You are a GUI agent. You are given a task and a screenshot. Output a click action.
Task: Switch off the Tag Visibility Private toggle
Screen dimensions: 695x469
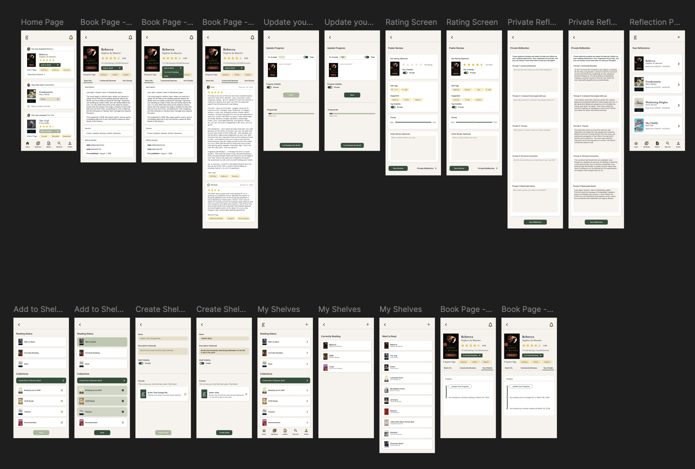pos(393,107)
